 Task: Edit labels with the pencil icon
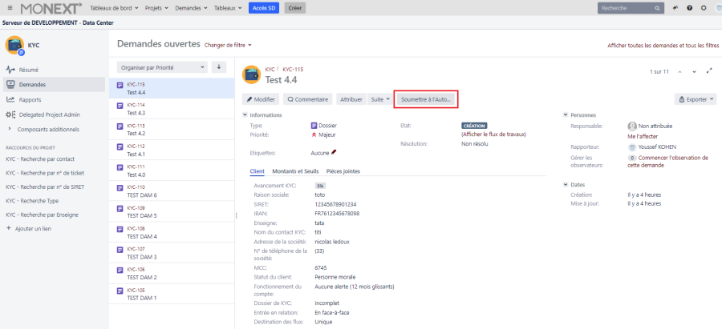(x=334, y=151)
